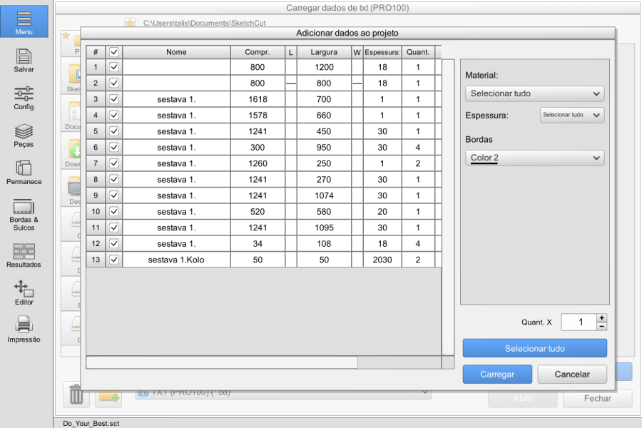
Task: Uncheck the checkbox in row 2
Action: pyautogui.click(x=114, y=83)
